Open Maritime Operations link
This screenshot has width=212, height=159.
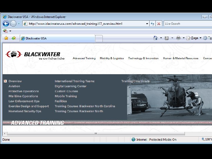pos(23,96)
